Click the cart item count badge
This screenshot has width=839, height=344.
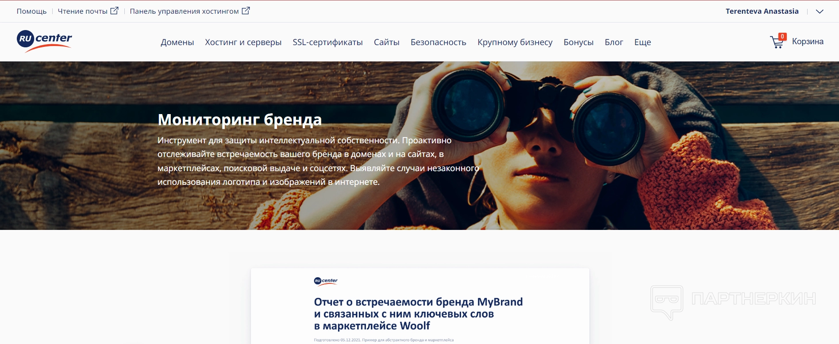point(782,37)
